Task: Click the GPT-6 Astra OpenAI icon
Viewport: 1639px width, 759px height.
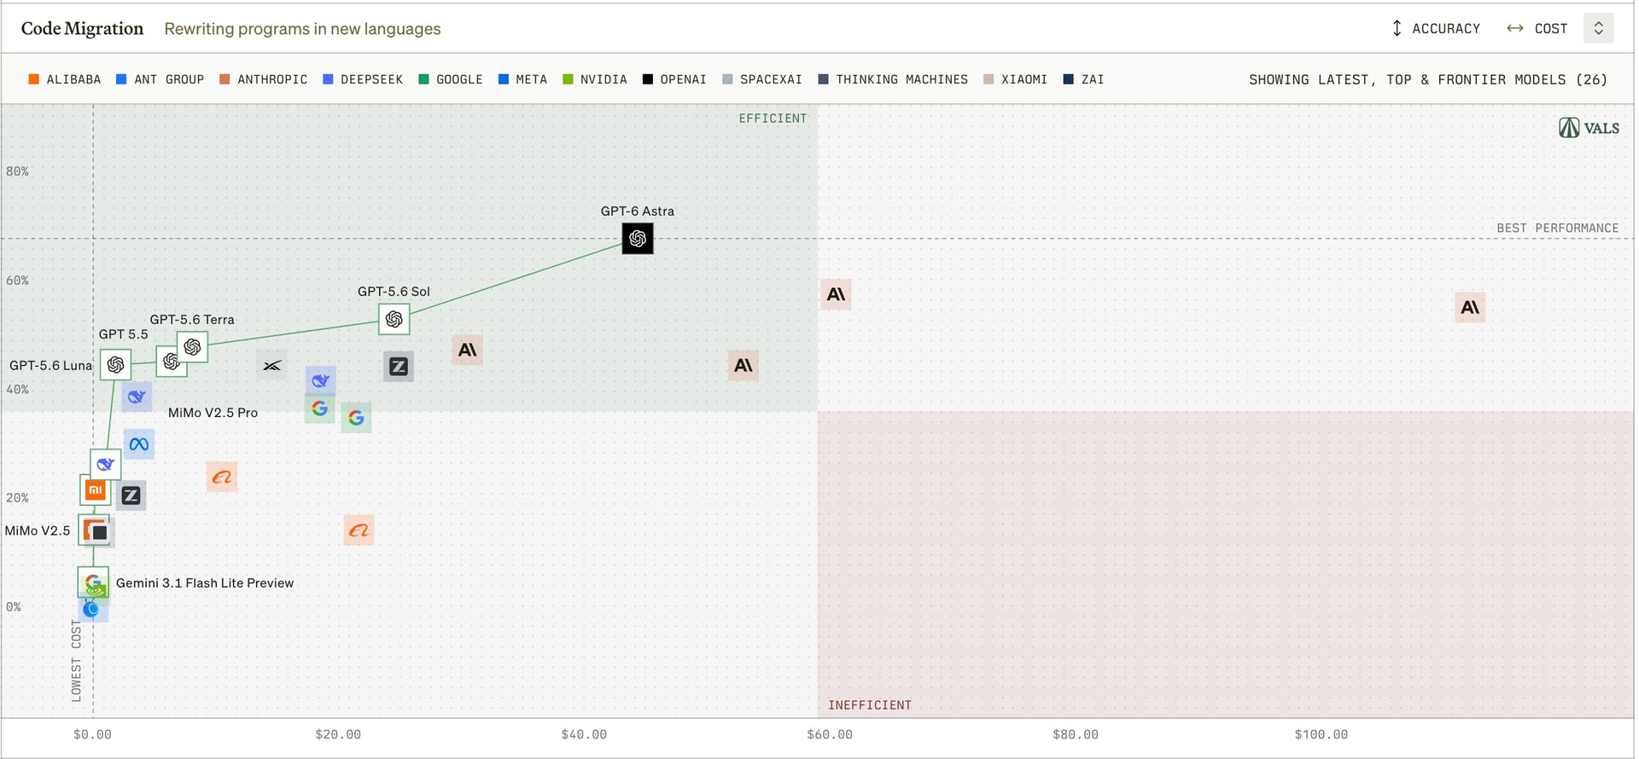Action: tap(638, 239)
